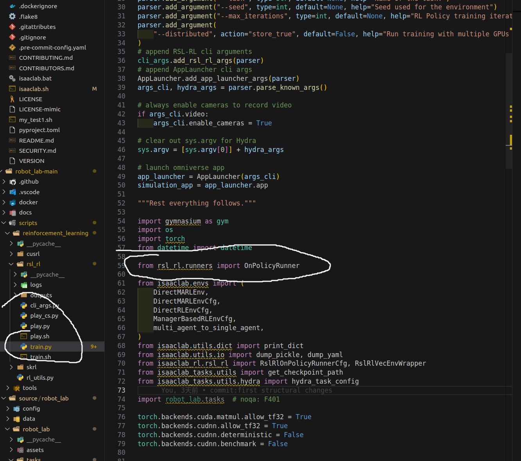
Task: Click the logs folder icon
Action: (x=24, y=285)
